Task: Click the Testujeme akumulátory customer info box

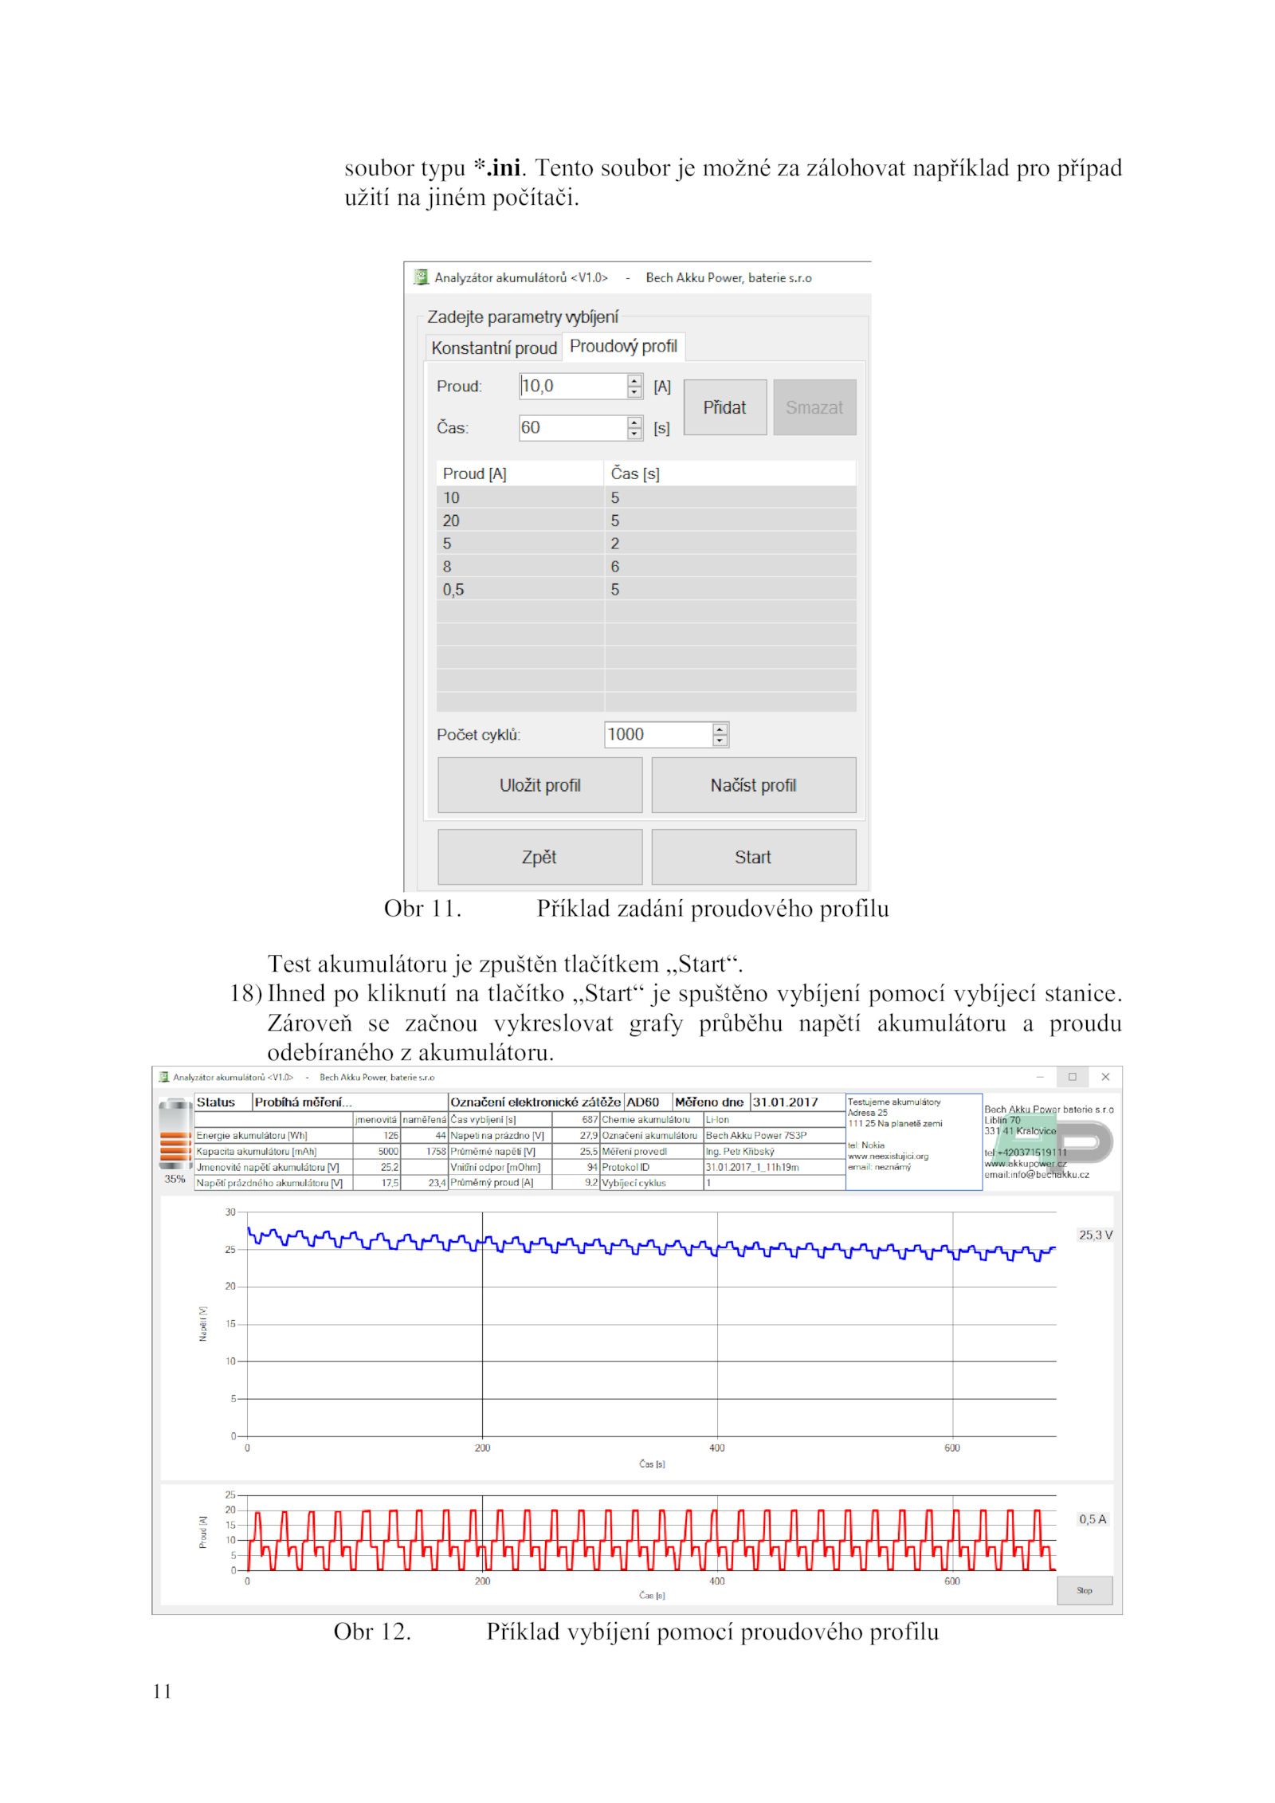Action: click(x=913, y=1141)
